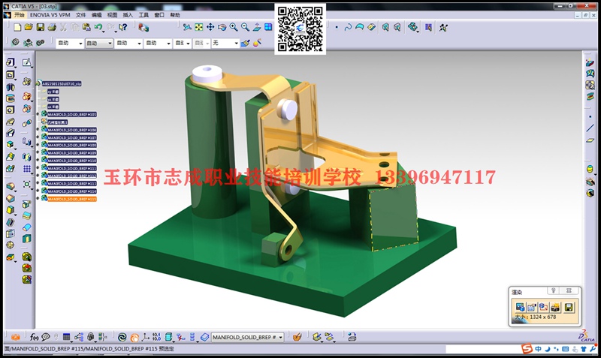Click the Axis System icon in bottom toolbar
Screen dimensions: 601x358
(x=145, y=337)
